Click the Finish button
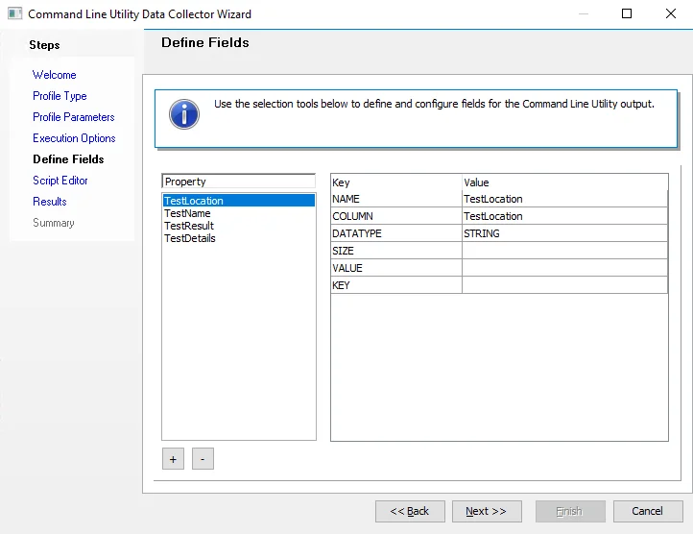This screenshot has width=693, height=534. tap(570, 512)
